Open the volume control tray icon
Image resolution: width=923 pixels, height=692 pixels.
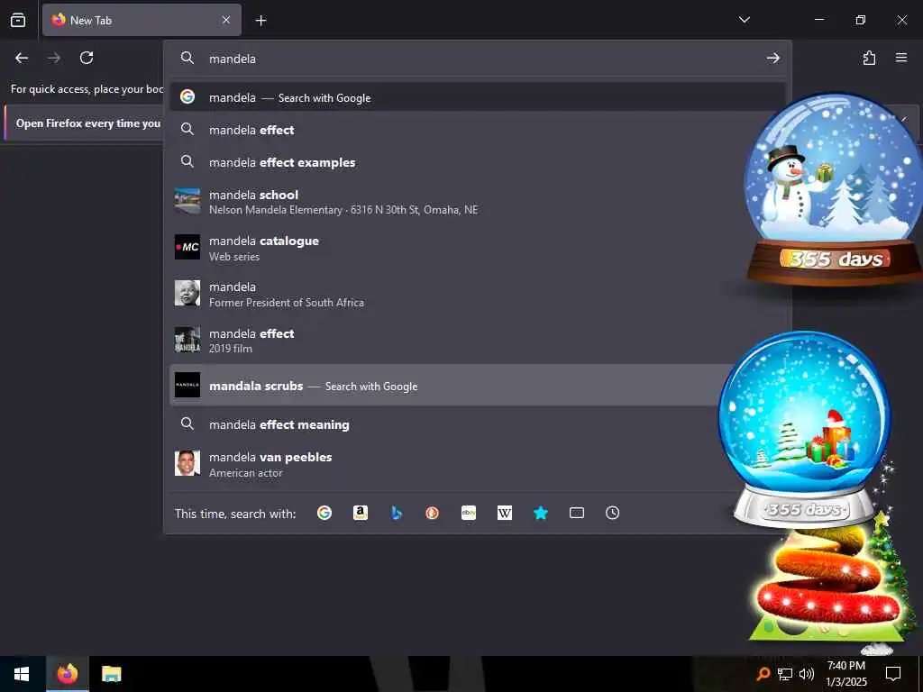[x=807, y=674]
